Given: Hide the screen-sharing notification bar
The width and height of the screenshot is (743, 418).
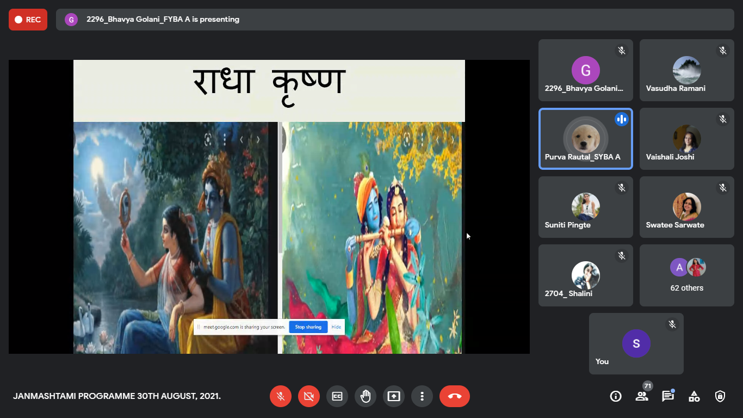Looking at the screenshot, I should (x=336, y=327).
